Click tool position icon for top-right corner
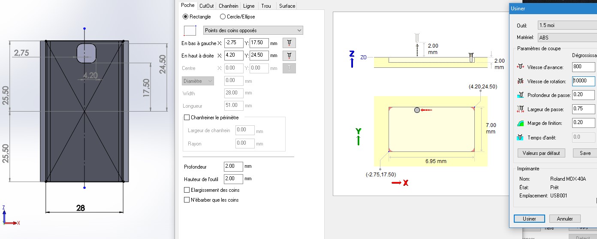Image resolution: width=597 pixels, height=239 pixels. click(x=289, y=55)
